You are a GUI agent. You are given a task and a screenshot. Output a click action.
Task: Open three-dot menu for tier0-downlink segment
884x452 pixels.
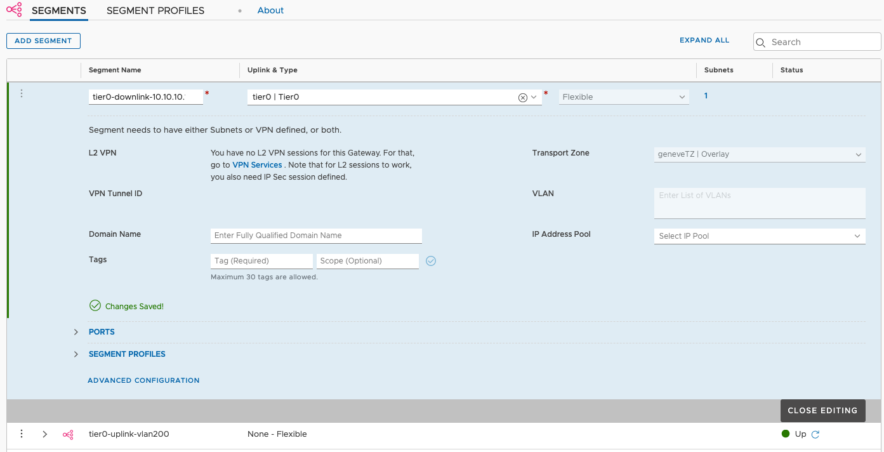click(22, 93)
